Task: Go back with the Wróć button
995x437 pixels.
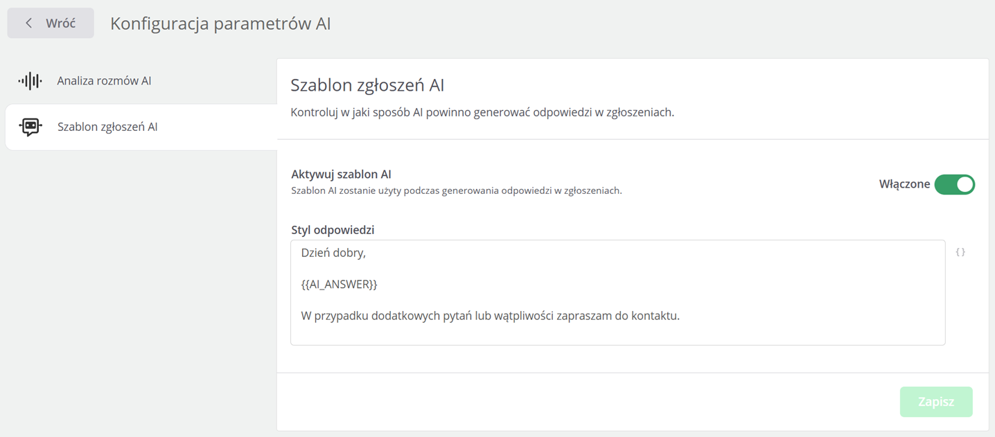Action: (51, 24)
